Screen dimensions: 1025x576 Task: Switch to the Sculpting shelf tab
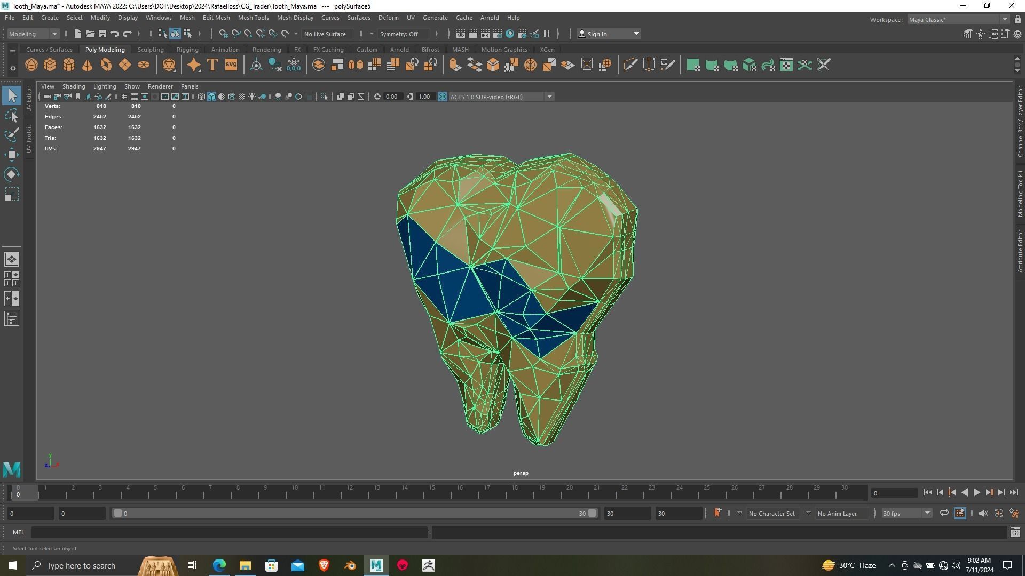(151, 50)
